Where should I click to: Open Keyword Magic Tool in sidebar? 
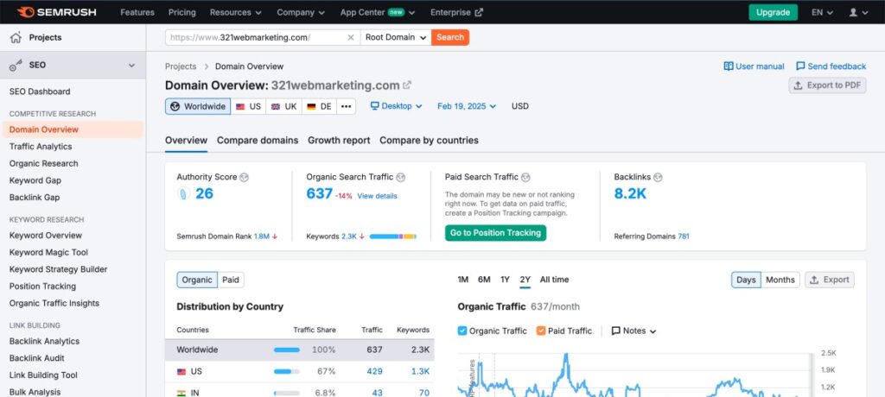pos(48,253)
